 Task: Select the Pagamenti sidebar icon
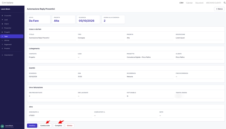pos(2,44)
